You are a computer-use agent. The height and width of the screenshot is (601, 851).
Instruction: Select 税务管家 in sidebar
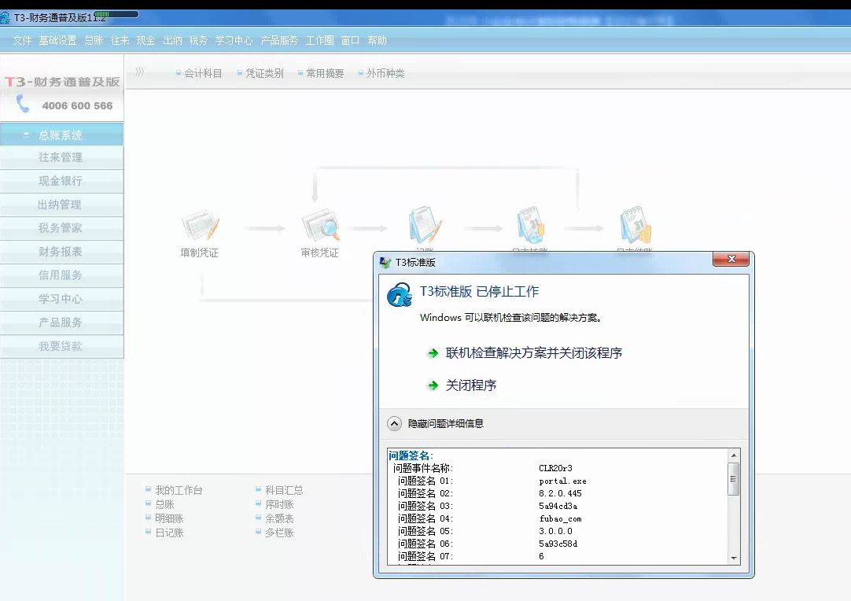click(x=61, y=228)
